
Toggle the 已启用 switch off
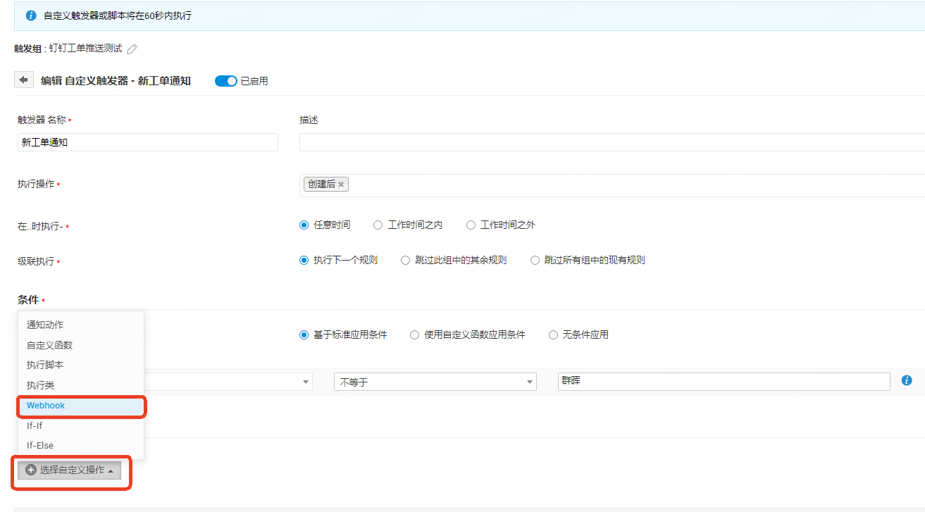click(226, 81)
